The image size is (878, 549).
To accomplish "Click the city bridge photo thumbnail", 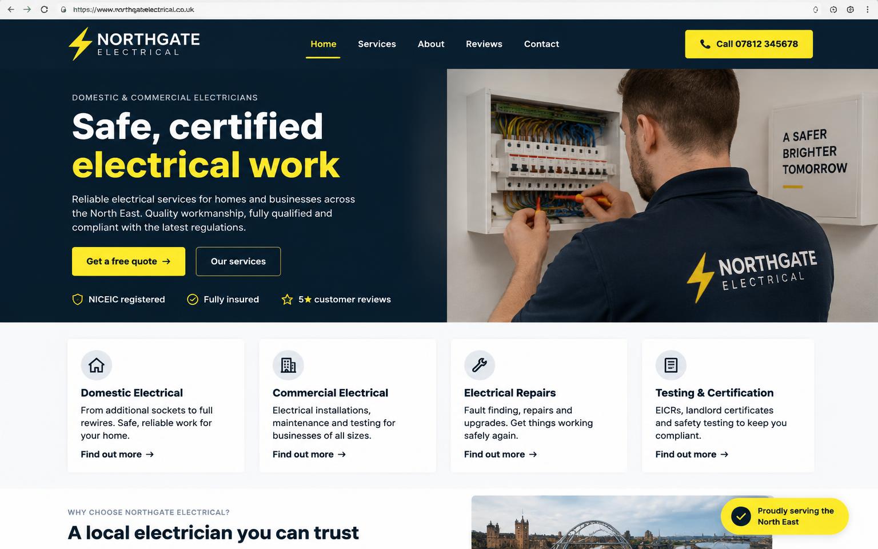I will pyautogui.click(x=621, y=522).
